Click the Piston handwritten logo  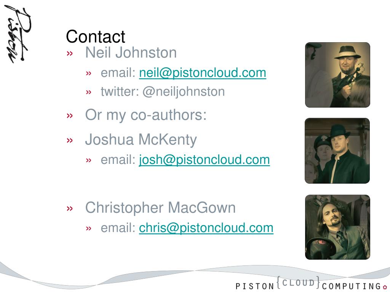(18, 35)
